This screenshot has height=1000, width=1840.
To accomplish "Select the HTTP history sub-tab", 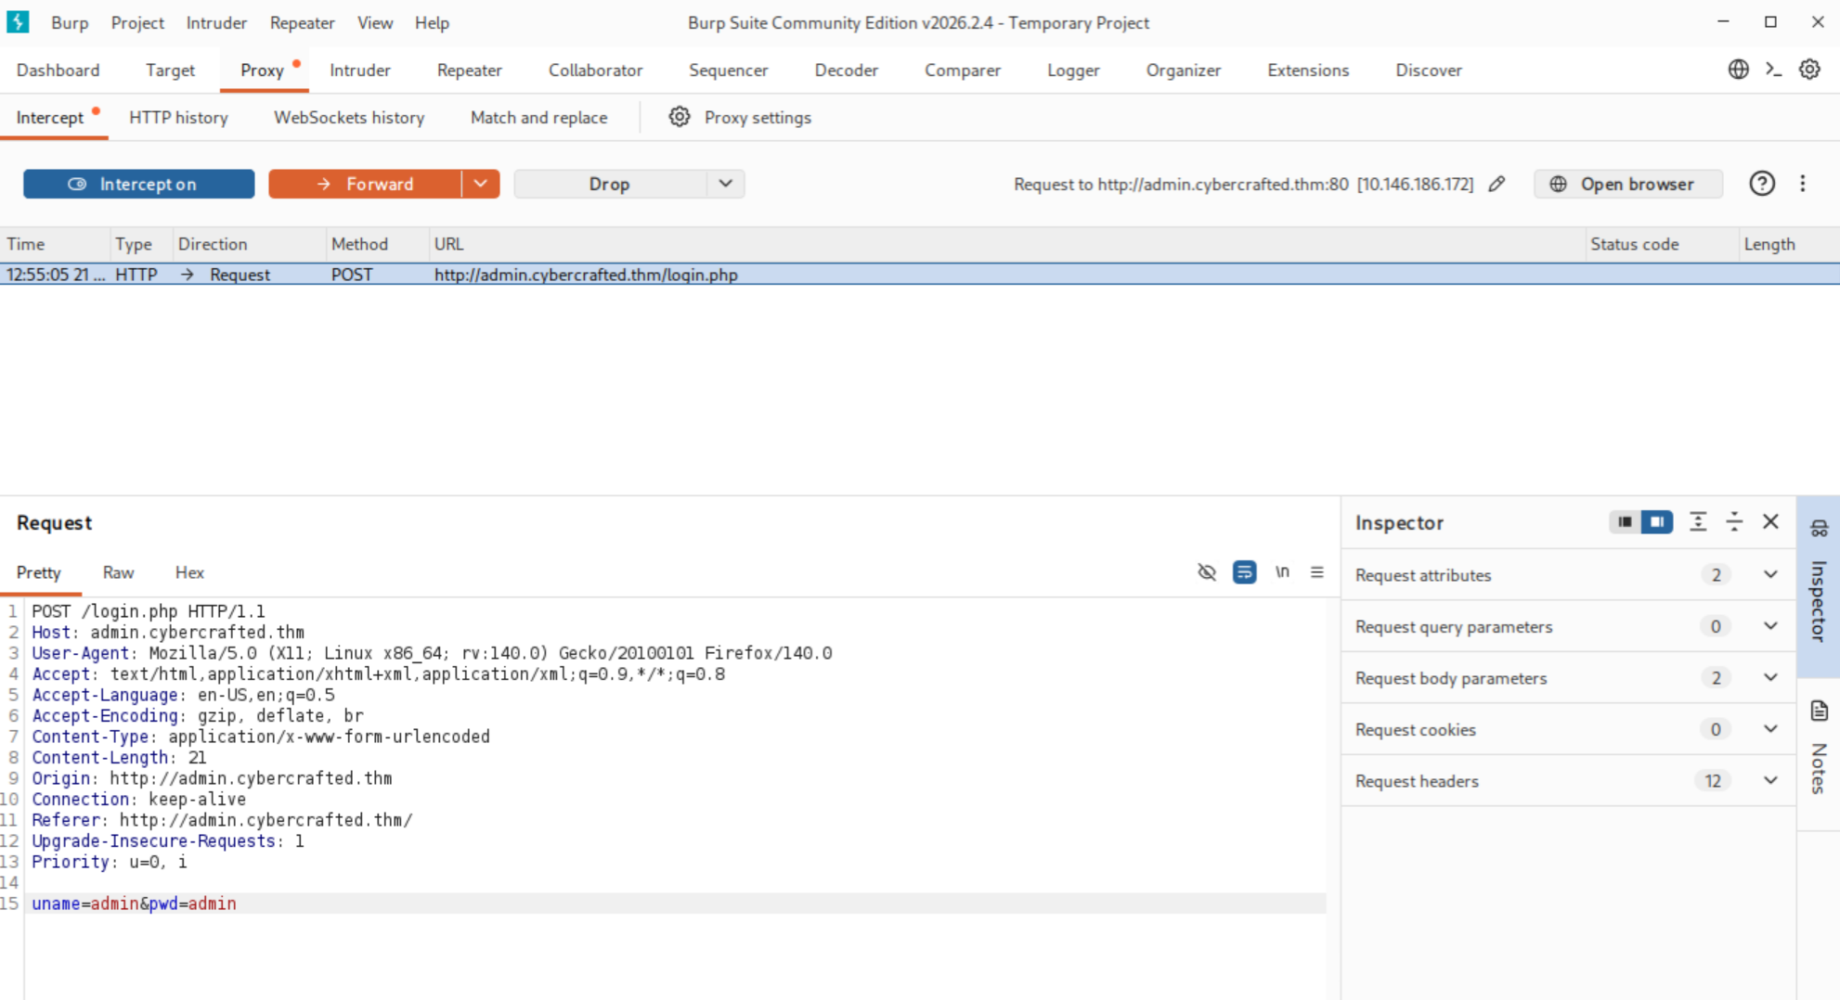I will [x=178, y=118].
